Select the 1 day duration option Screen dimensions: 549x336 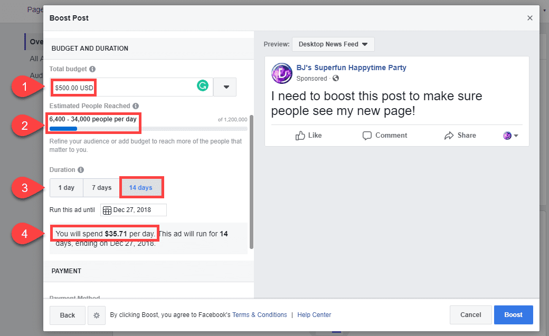point(66,187)
